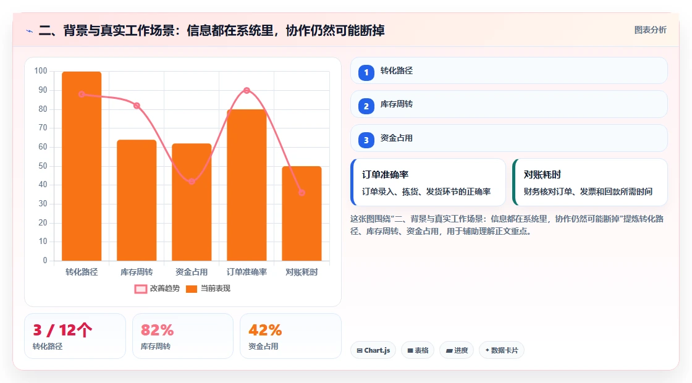Open the 转化路径 list item
The image size is (692, 383).
[x=509, y=70]
